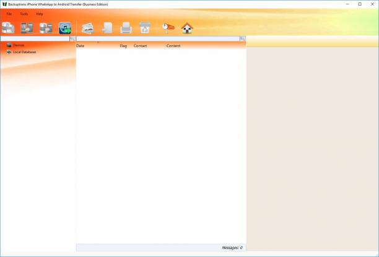The height and width of the screenshot is (257, 379).
Task: Click the export to file toolbar icon
Action: (x=107, y=28)
